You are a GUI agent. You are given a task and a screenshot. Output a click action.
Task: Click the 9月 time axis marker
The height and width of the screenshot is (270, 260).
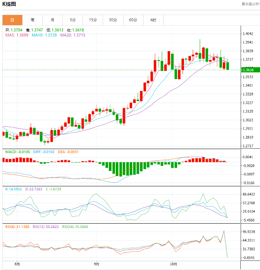[x=96, y=264]
